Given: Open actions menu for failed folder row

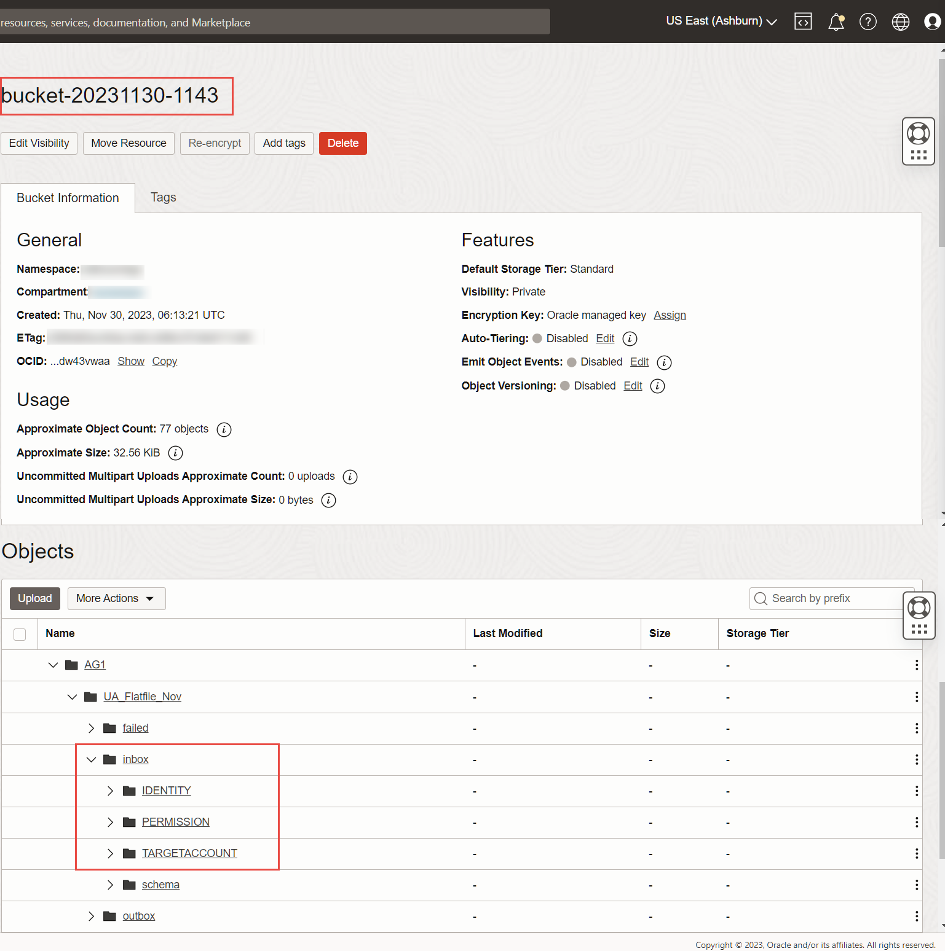Looking at the screenshot, I should point(916,728).
